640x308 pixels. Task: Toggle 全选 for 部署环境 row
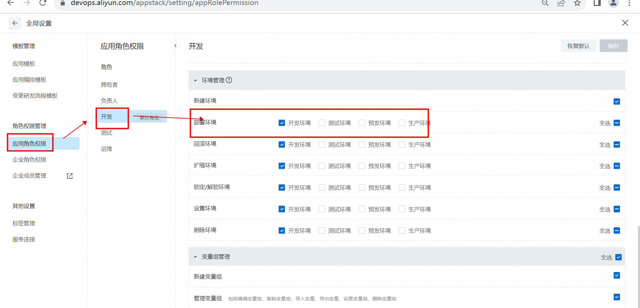617,123
